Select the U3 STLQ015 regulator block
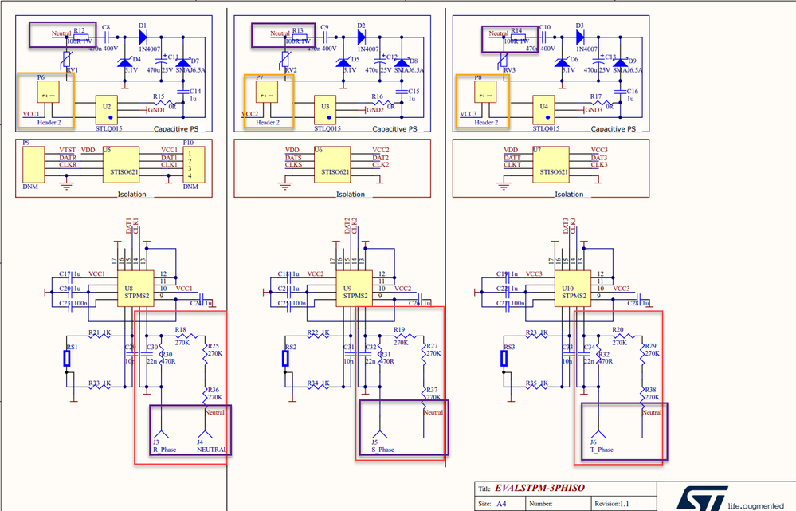This screenshot has width=796, height=511. click(325, 110)
